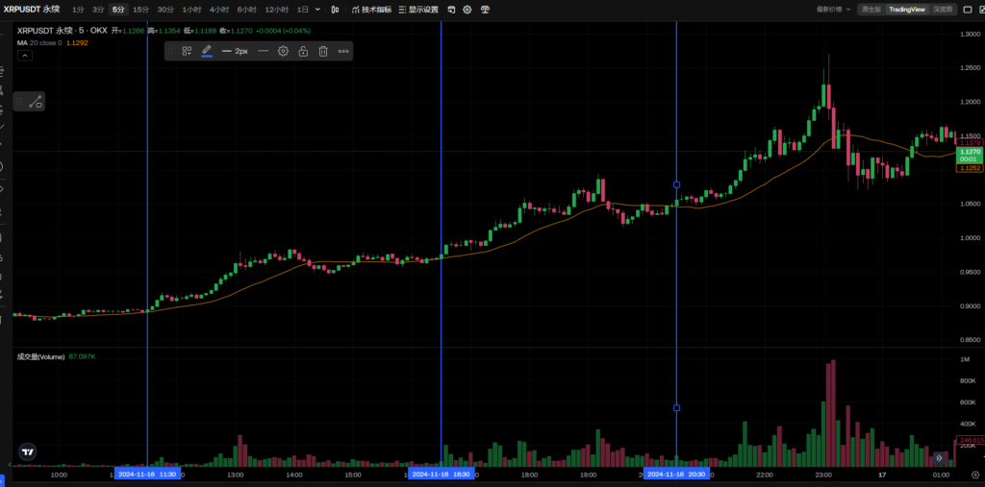
Task: Delete the drawing with the trash icon
Action: [x=323, y=51]
